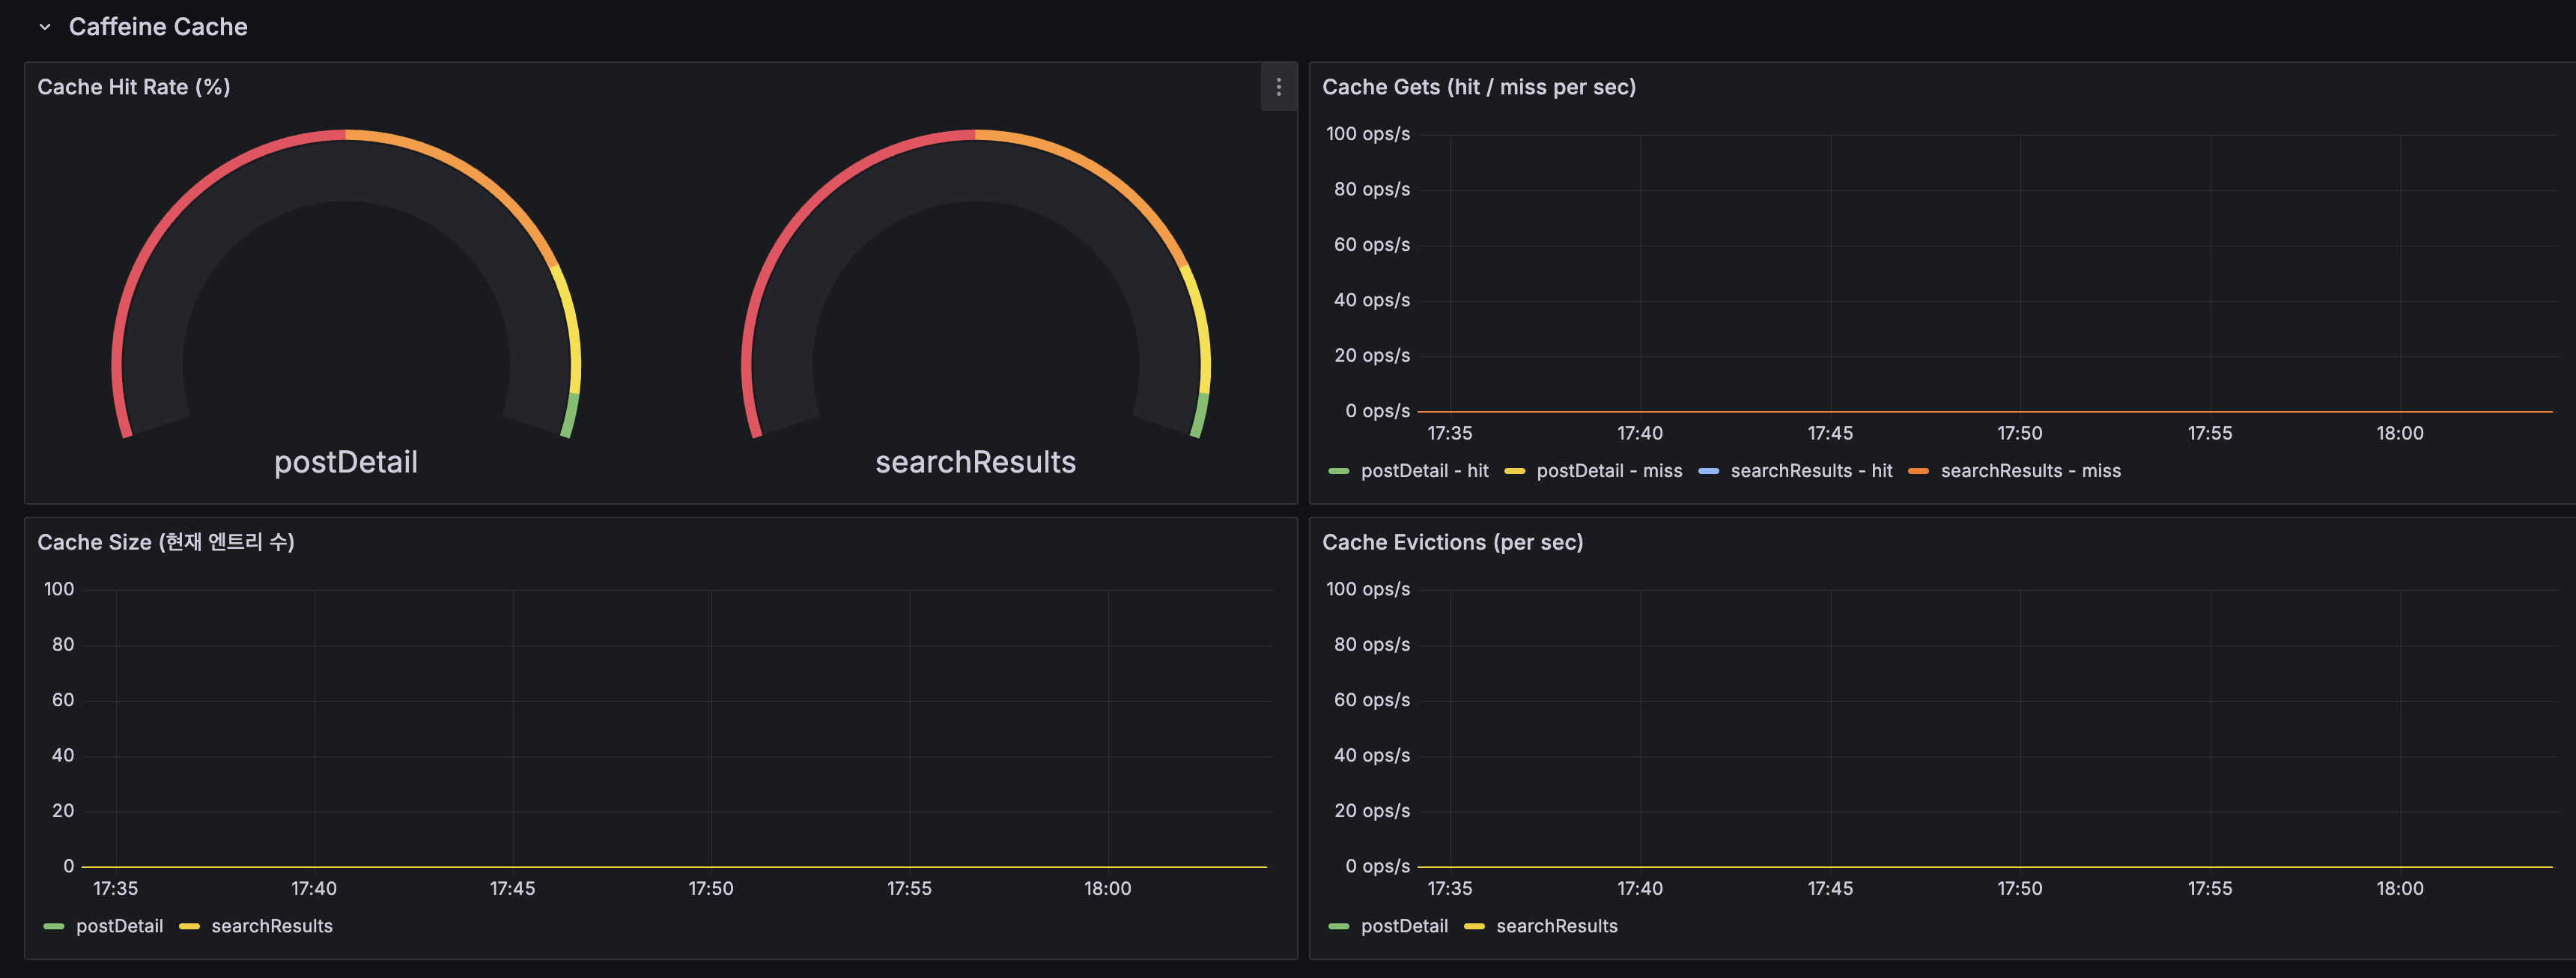Click the Cache Hit Rate panel title
This screenshot has width=2576, height=978.
133,87
